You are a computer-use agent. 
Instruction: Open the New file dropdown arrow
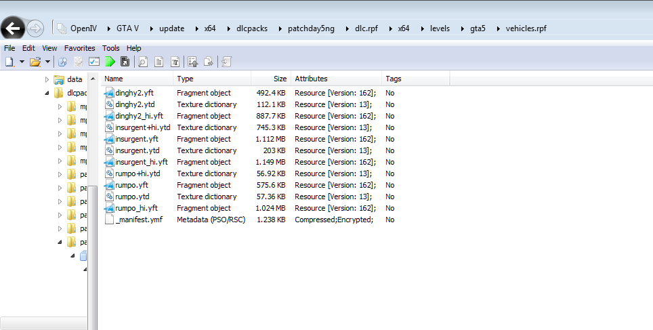pos(22,62)
